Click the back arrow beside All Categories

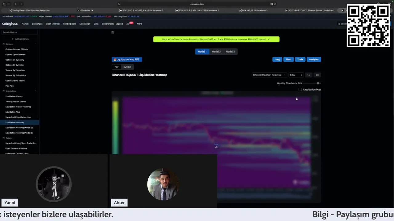tap(13, 39)
